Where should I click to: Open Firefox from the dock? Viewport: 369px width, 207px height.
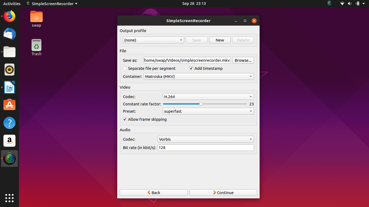(9, 16)
